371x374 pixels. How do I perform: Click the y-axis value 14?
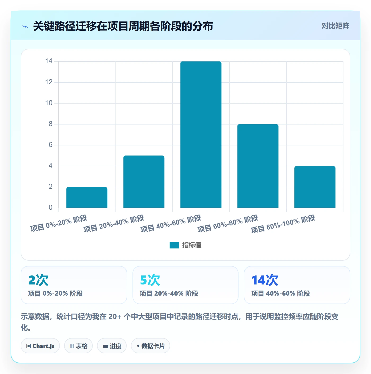[49, 61]
